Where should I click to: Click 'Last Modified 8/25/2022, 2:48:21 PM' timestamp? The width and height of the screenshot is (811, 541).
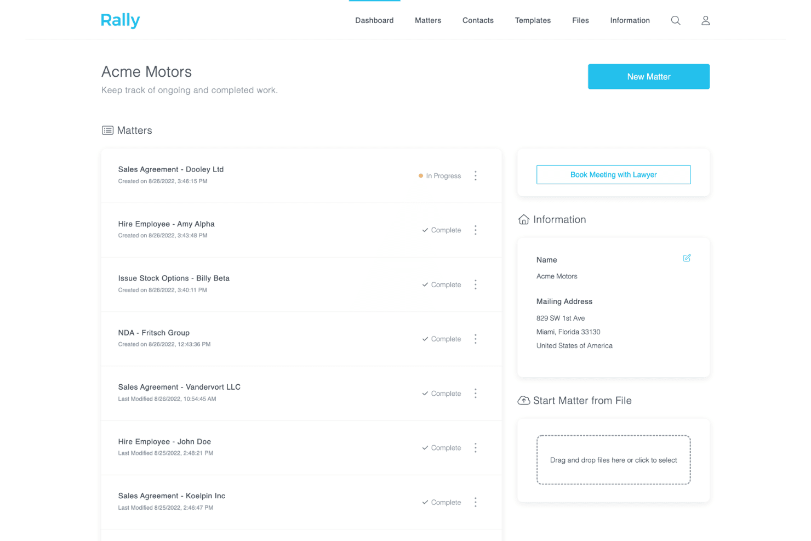coord(165,453)
